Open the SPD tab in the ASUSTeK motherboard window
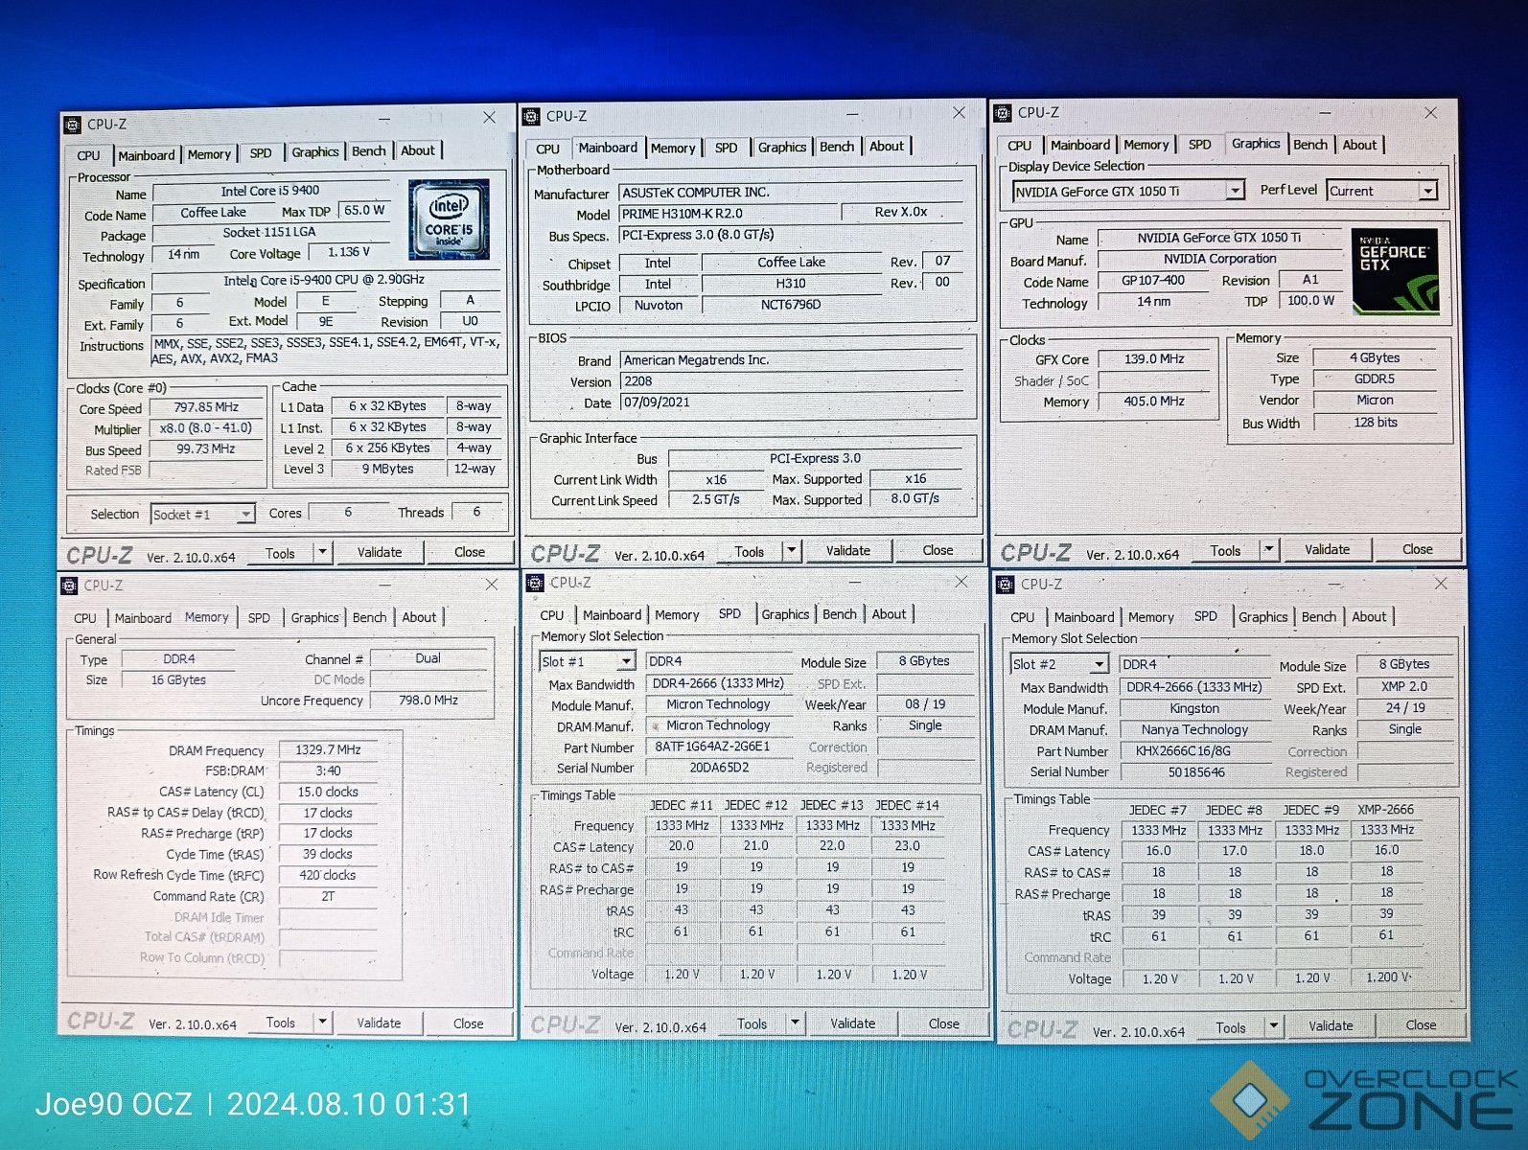This screenshot has width=1528, height=1150. coord(727,148)
